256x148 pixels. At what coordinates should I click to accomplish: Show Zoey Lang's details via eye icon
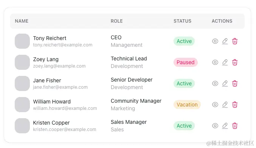click(x=215, y=62)
